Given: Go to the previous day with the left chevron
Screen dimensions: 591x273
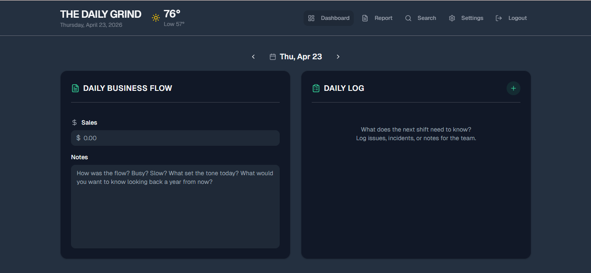Looking at the screenshot, I should pos(253,56).
